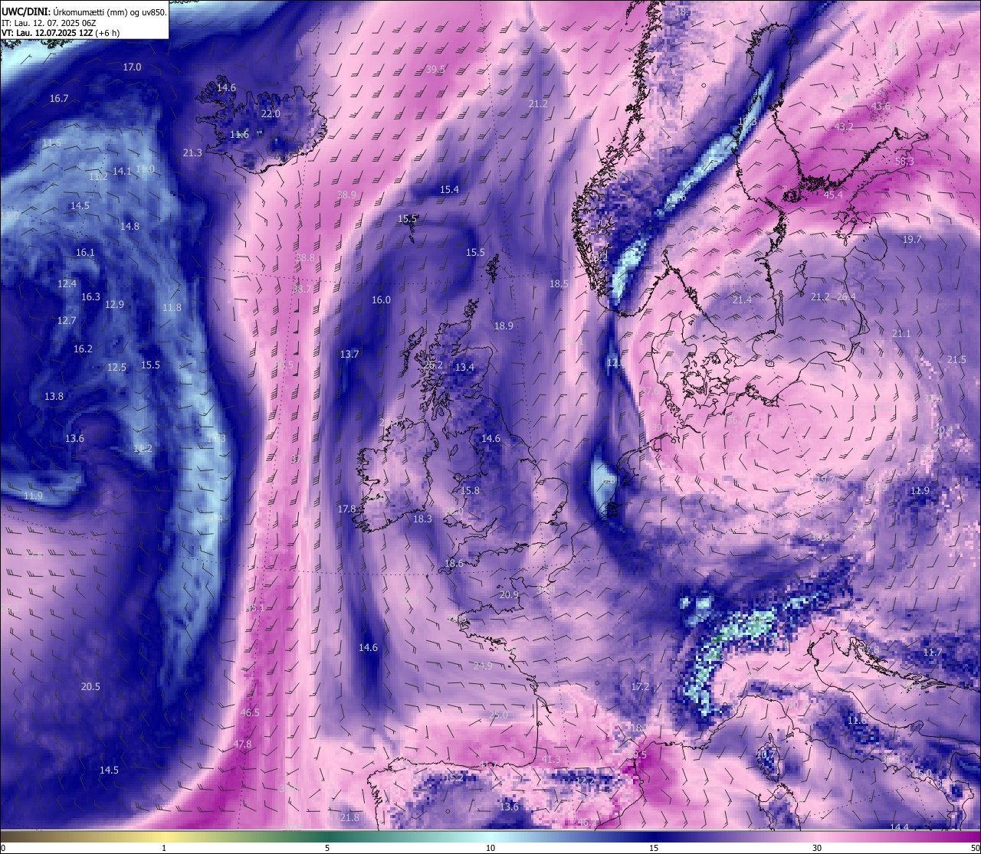Click the 12.9 value on the map

[x=114, y=305]
